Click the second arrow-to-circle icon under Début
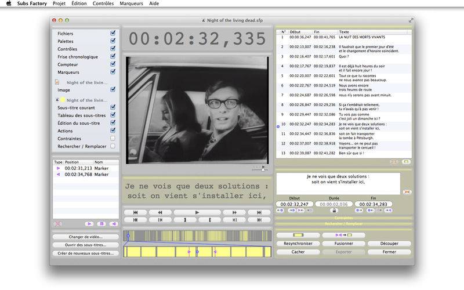 pos(292,211)
